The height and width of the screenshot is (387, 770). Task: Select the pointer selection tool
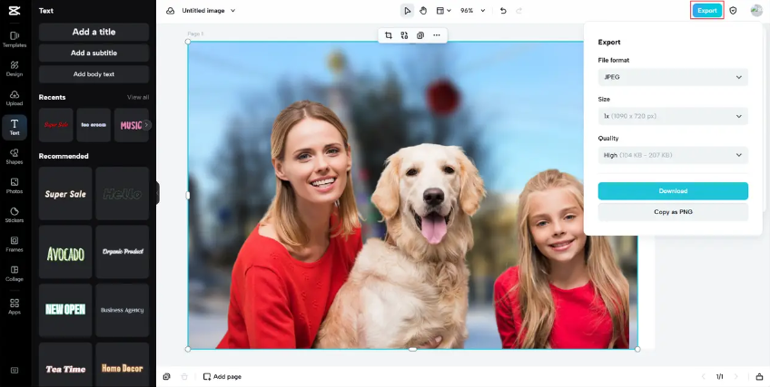pyautogui.click(x=407, y=10)
